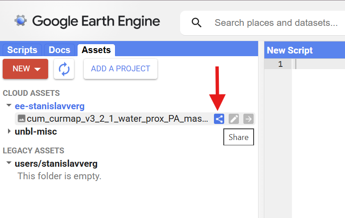Screen dimensions: 345x218
Task: Click the refresh assets icon button
Action: pyautogui.click(x=64, y=69)
